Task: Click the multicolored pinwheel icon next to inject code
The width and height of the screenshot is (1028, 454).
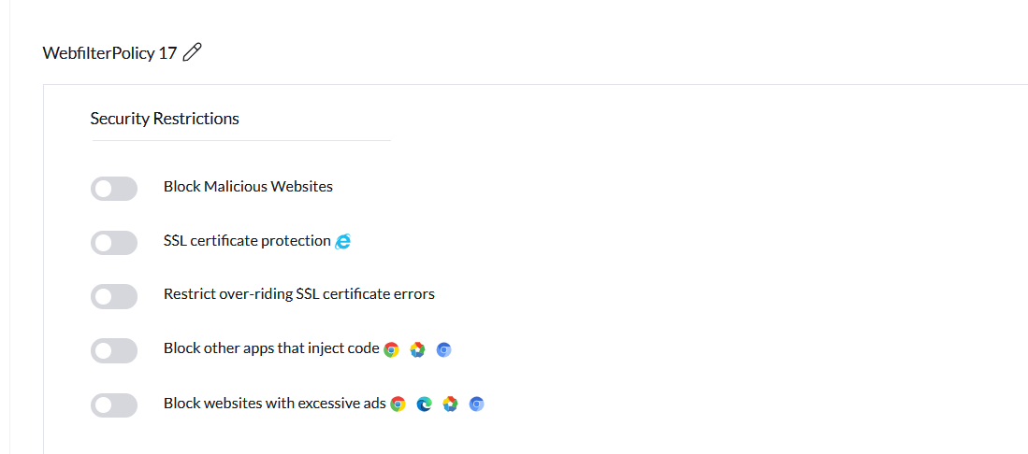Action: [x=418, y=349]
